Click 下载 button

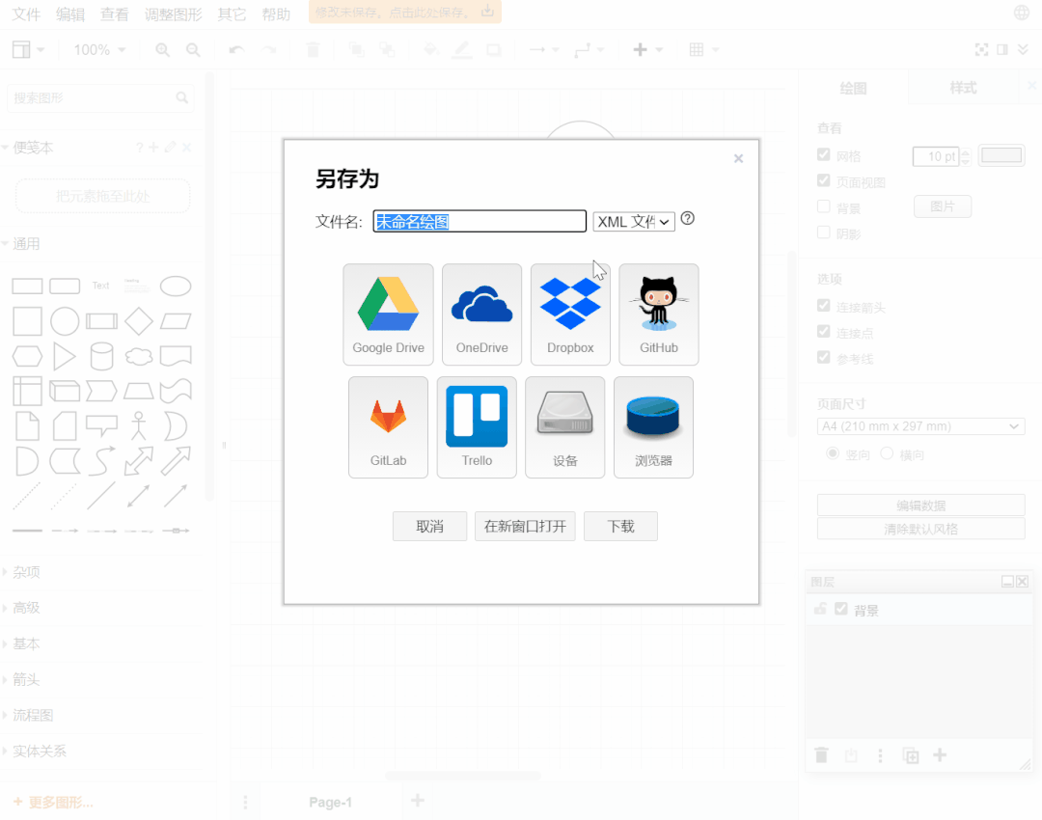(620, 527)
